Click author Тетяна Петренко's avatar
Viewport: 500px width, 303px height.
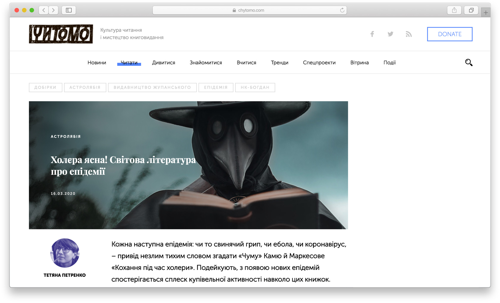65,253
